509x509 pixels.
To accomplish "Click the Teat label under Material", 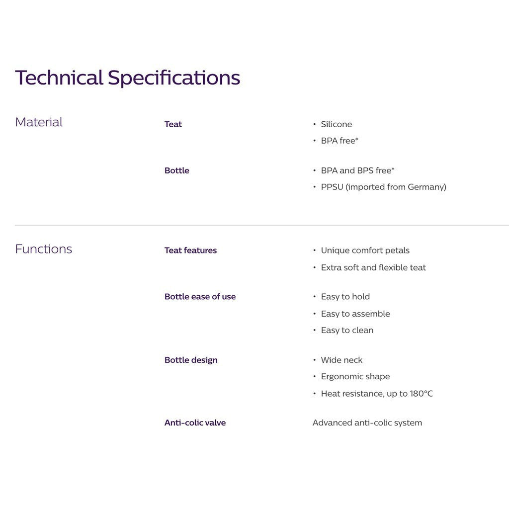I will [x=173, y=124].
